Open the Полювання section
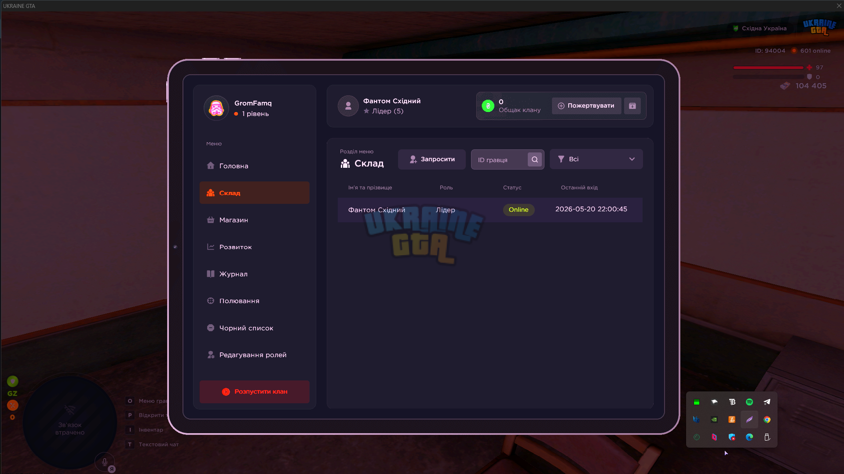This screenshot has width=844, height=474. (x=254, y=301)
